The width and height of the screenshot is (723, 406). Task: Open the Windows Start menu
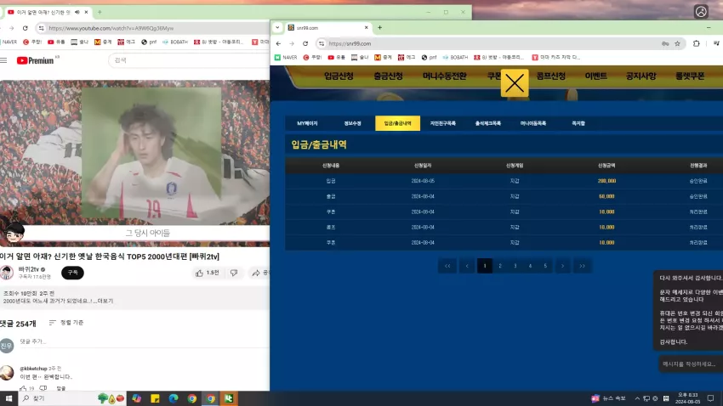9,398
